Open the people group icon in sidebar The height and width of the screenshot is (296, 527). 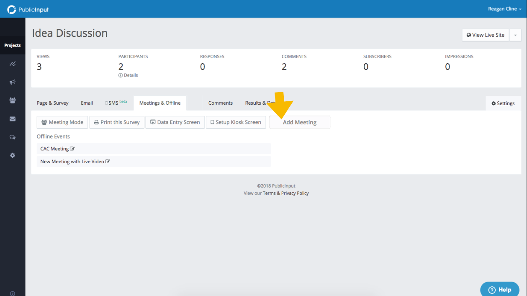pos(13,100)
